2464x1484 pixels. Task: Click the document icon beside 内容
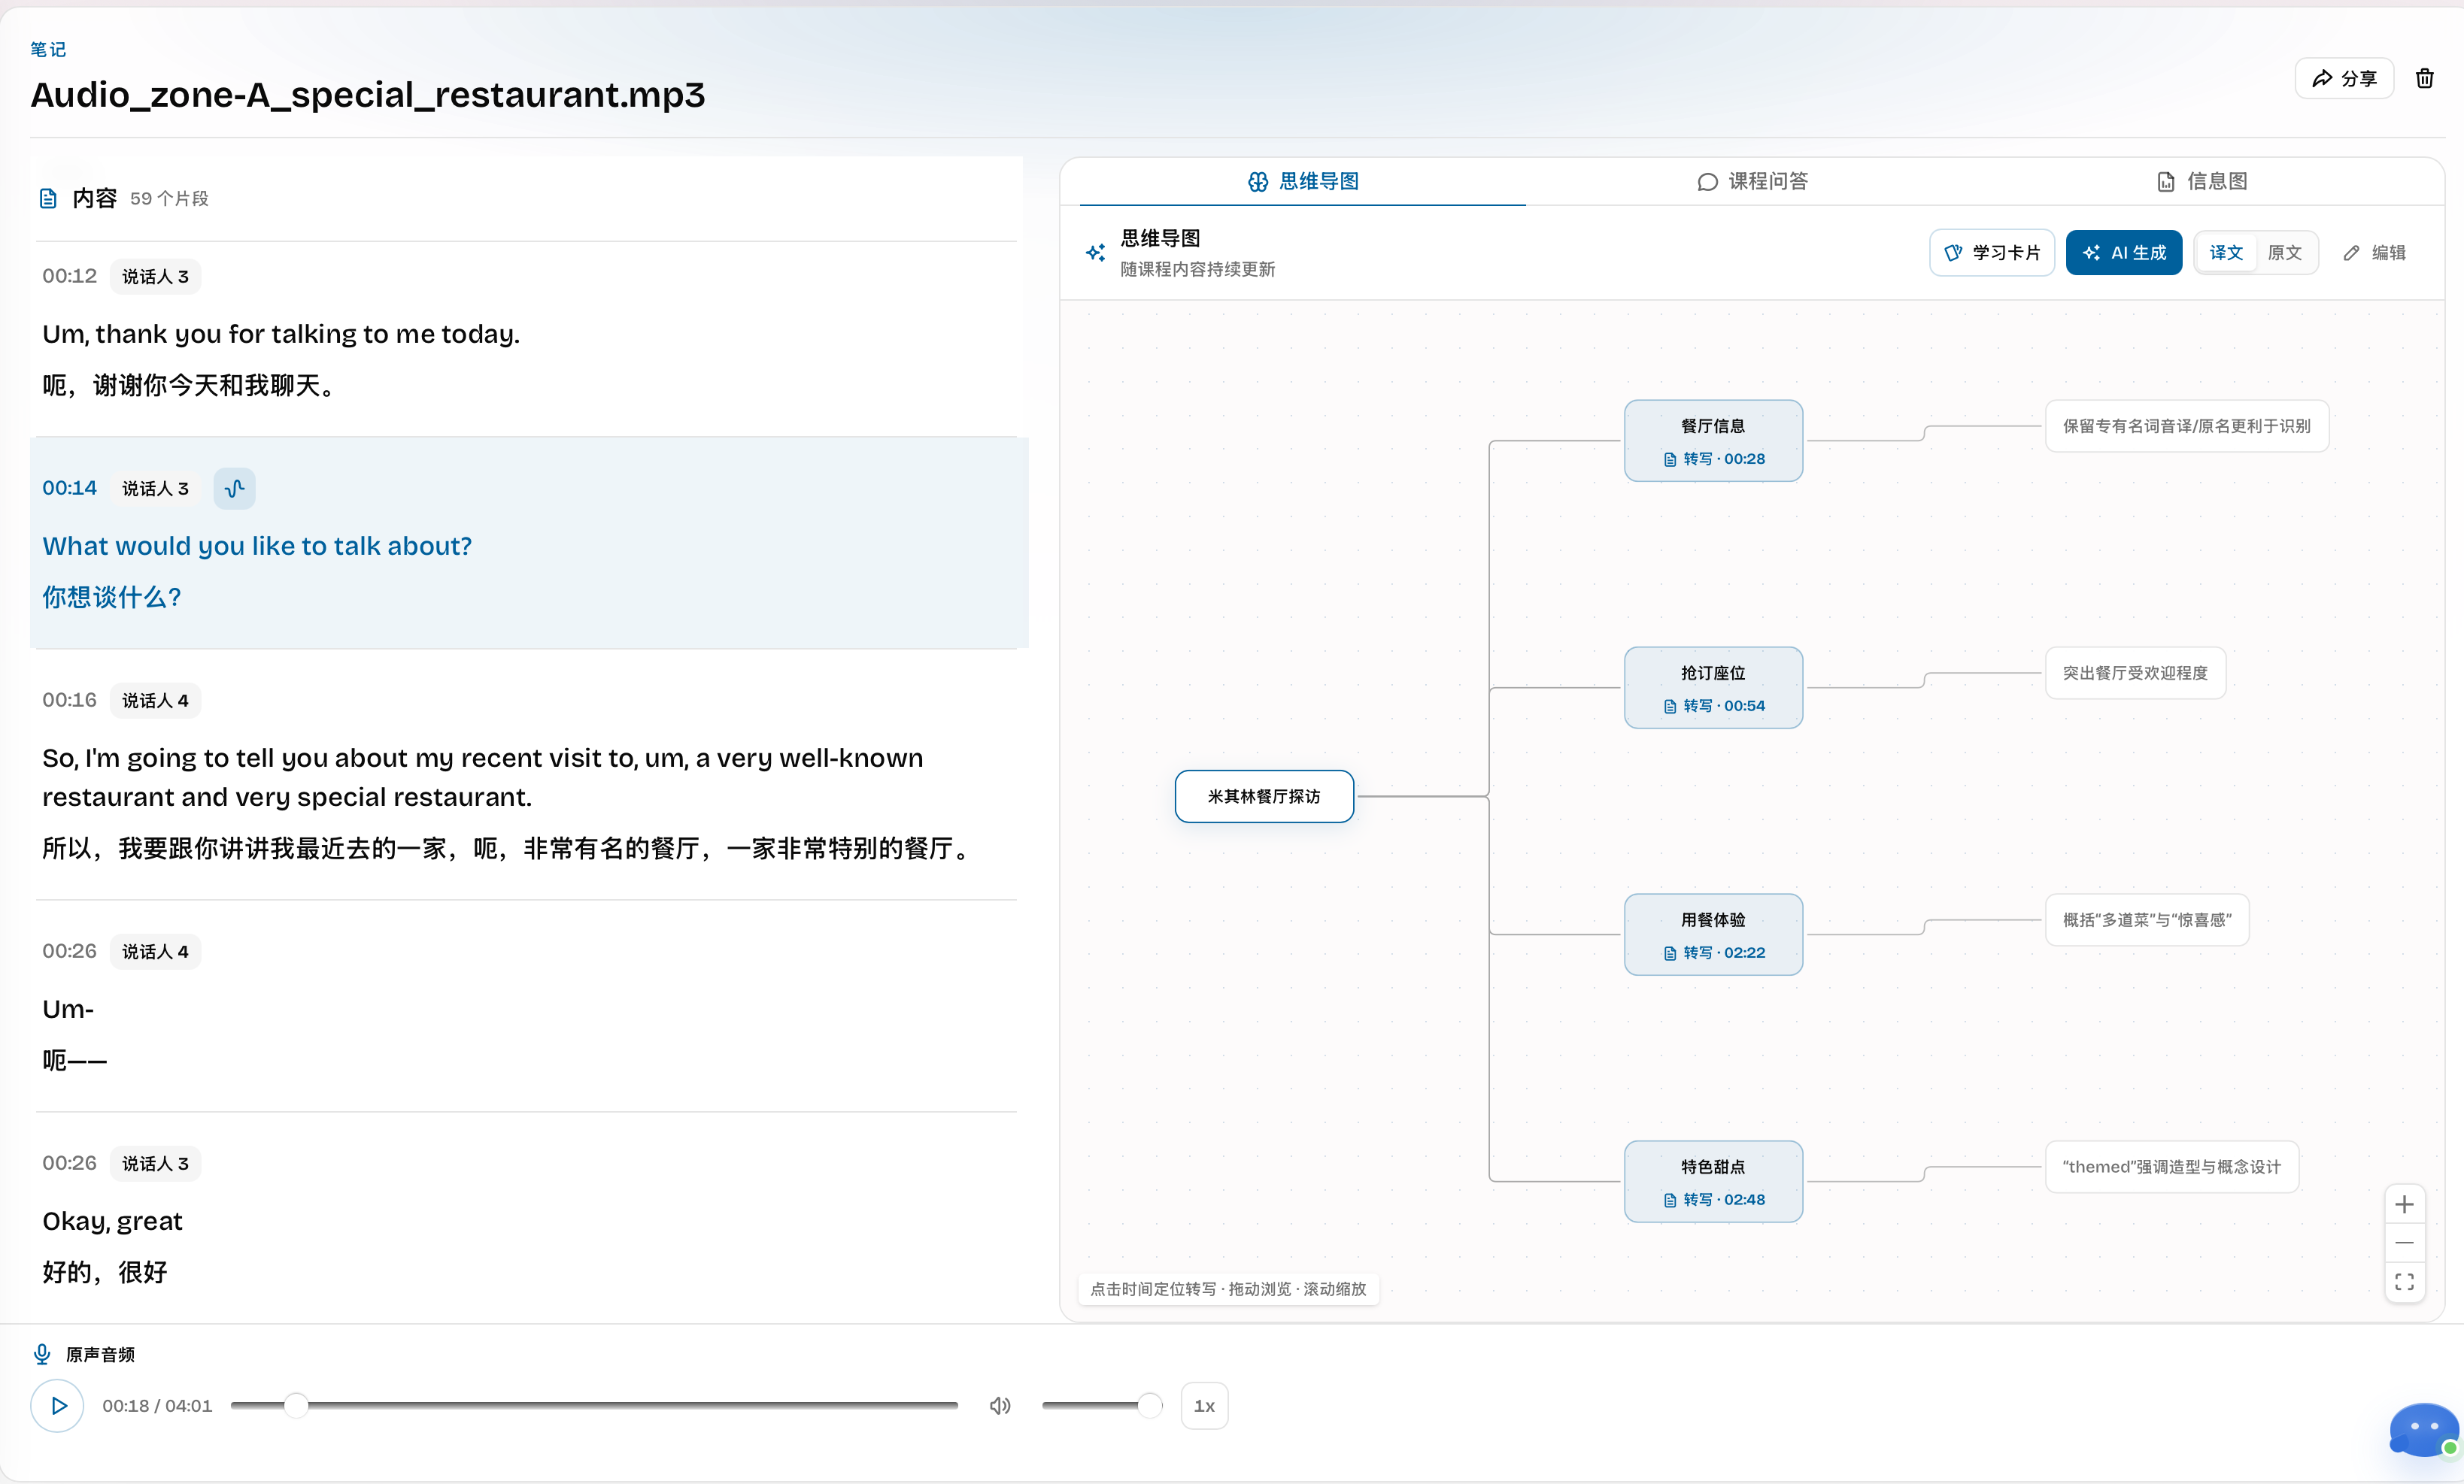point(48,198)
